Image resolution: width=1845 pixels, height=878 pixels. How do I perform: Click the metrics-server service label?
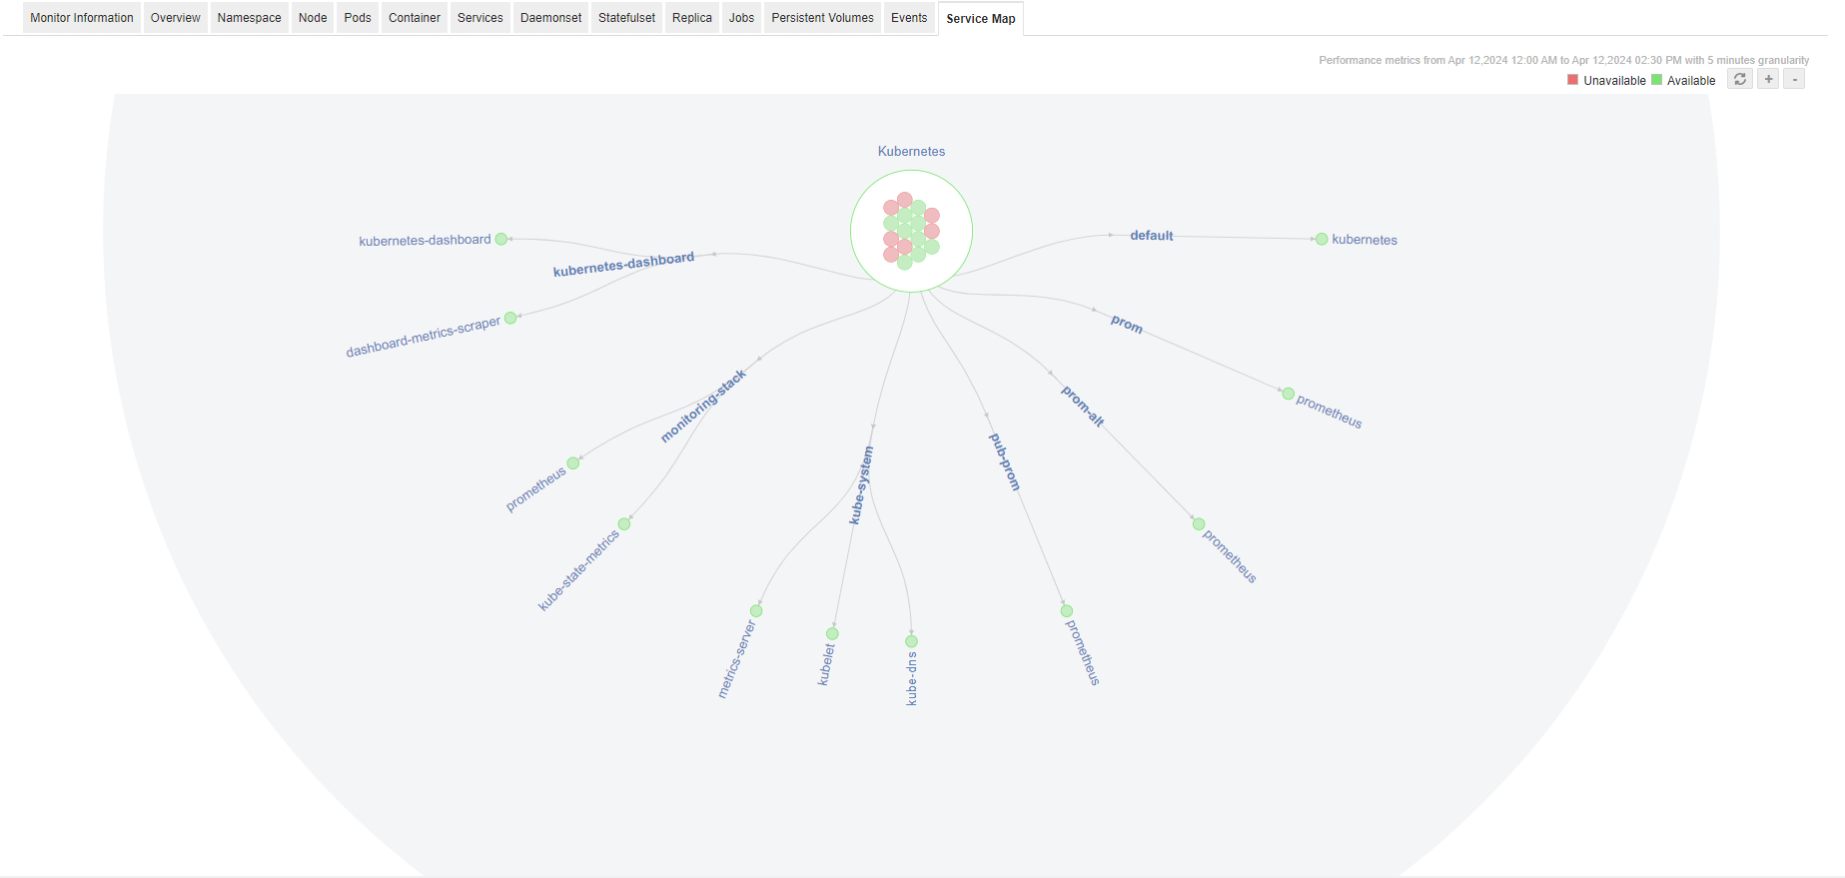pyautogui.click(x=737, y=659)
